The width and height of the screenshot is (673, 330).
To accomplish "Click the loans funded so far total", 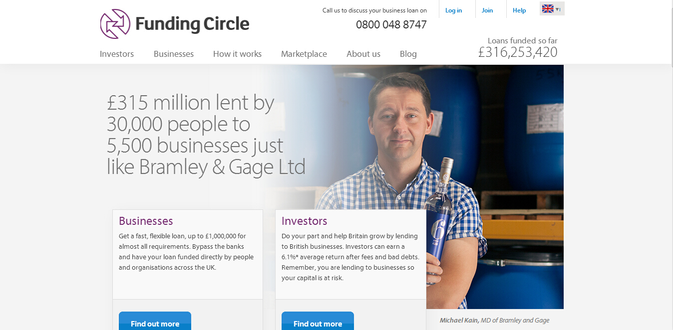I will click(518, 52).
